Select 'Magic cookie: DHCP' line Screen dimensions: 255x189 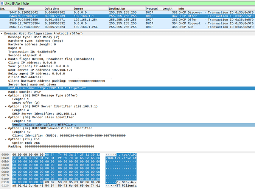[25, 92]
